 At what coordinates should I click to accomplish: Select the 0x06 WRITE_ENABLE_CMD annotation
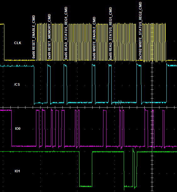click(x=94, y=38)
